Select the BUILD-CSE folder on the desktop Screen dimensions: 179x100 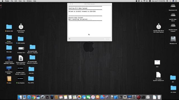pyautogui.click(x=9, y=27)
